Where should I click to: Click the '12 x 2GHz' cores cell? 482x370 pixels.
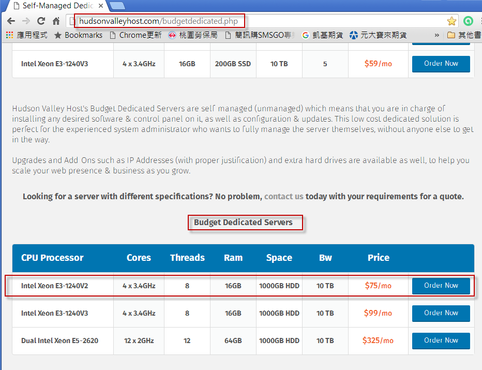(139, 341)
